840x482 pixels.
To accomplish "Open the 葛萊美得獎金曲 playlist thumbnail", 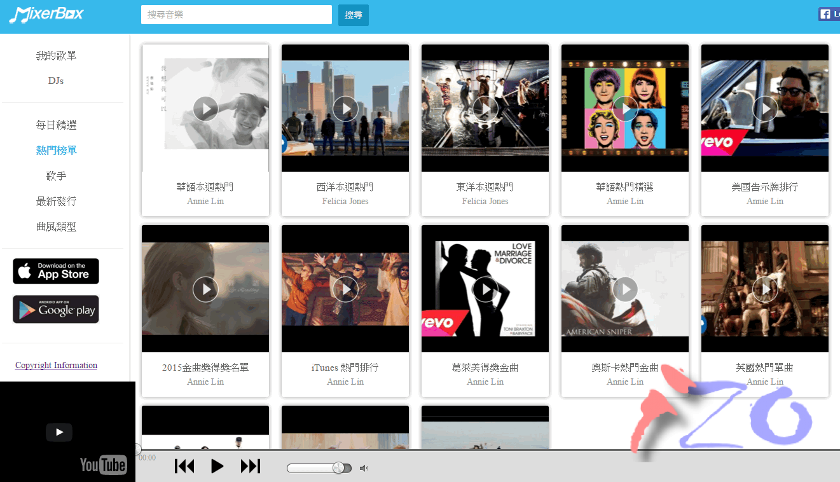I will pyautogui.click(x=485, y=289).
